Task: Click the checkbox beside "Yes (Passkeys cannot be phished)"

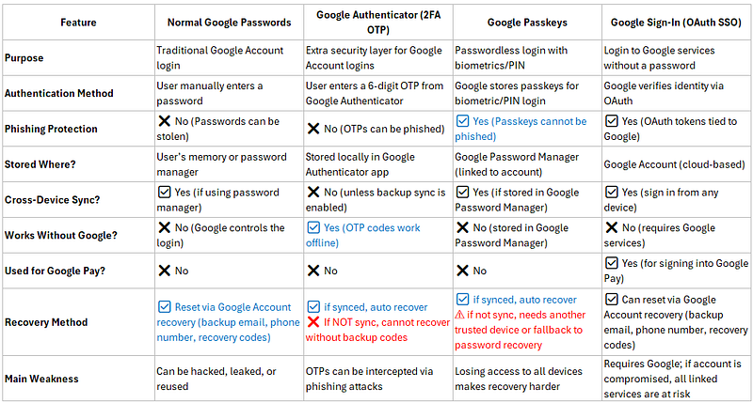Action: [462, 121]
